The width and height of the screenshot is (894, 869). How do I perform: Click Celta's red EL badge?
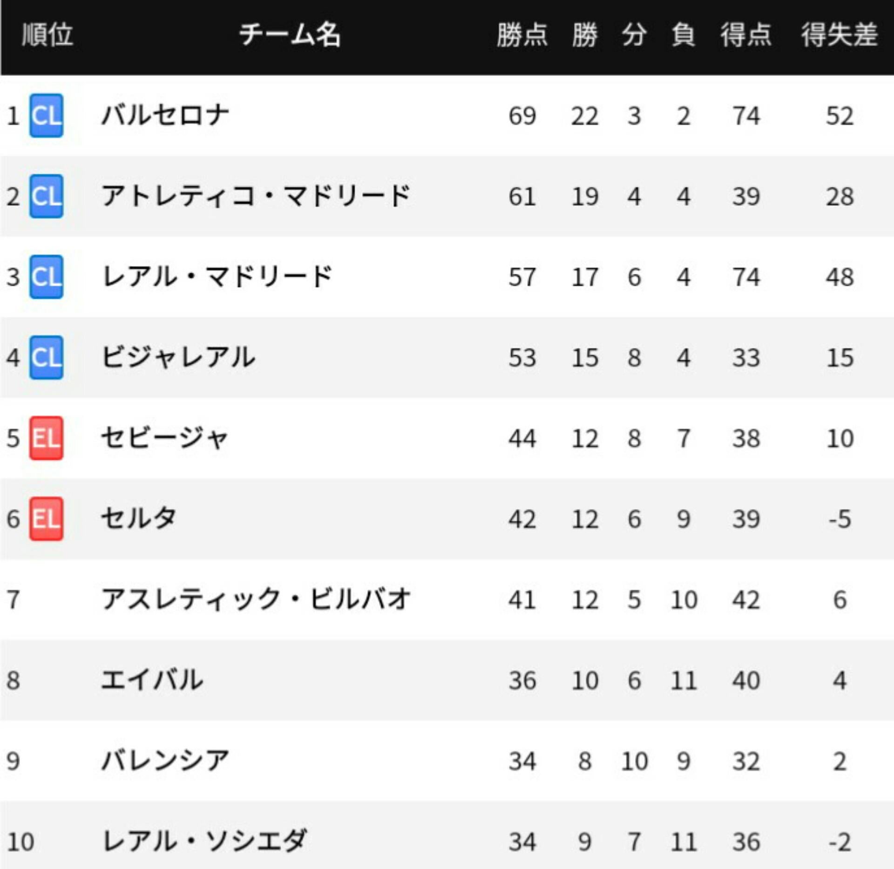46,518
